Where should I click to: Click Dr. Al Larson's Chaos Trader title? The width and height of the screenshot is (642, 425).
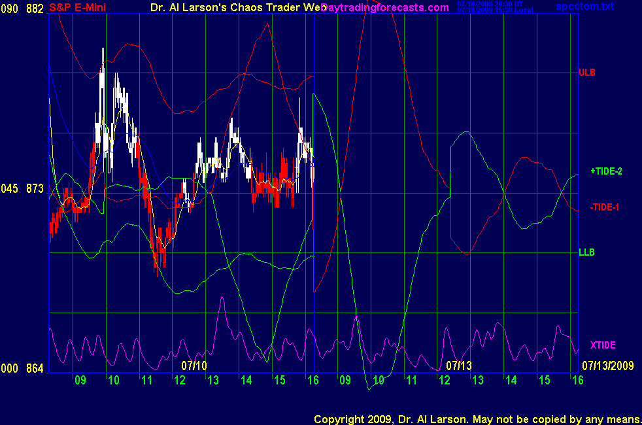tap(229, 8)
